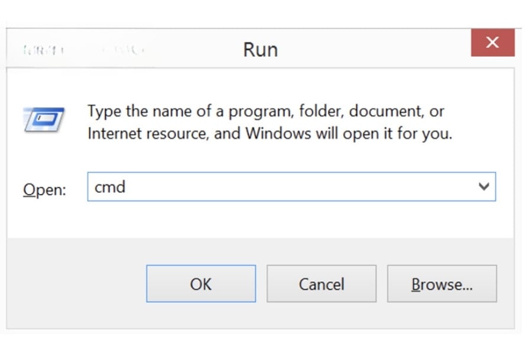Close the Run dialog with the red X

(x=492, y=43)
